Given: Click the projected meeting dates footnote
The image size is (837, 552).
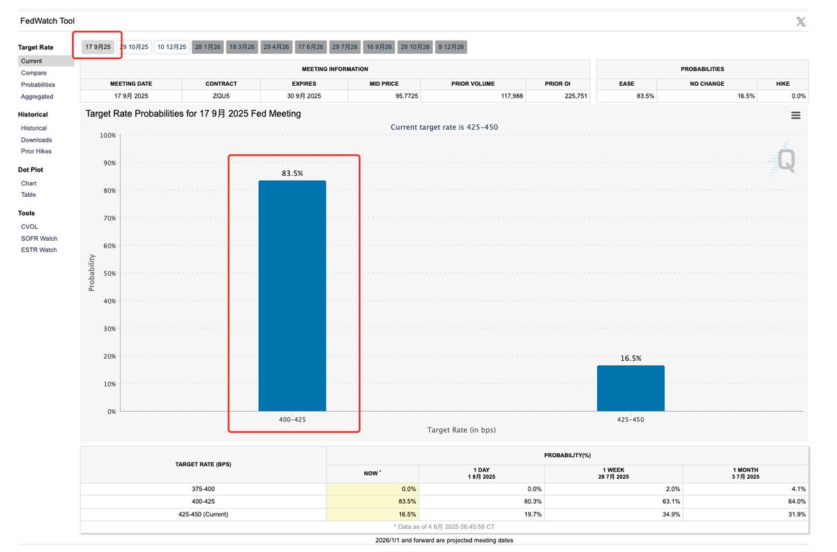Looking at the screenshot, I should tap(444, 540).
